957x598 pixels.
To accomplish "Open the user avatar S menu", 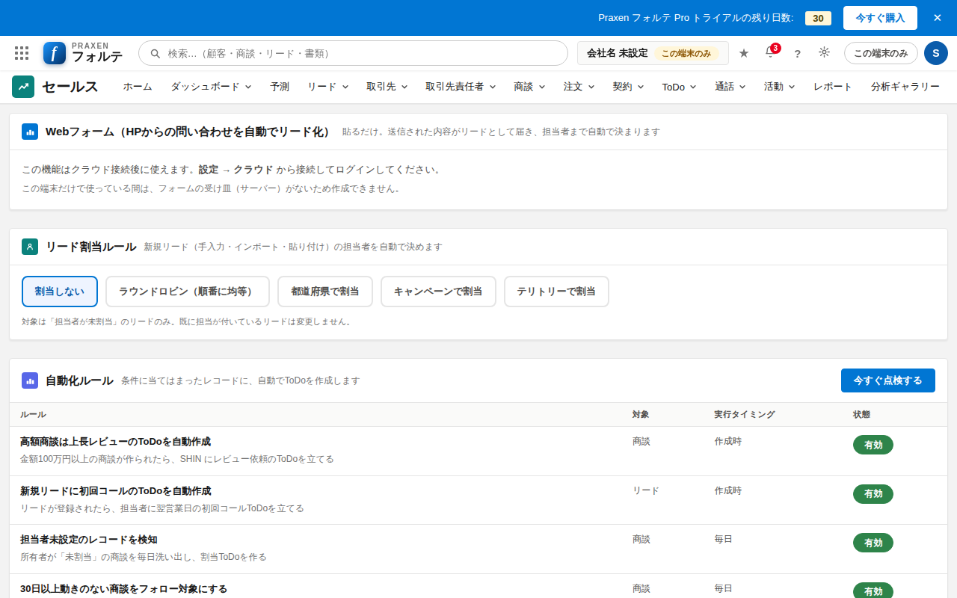I will pos(936,53).
